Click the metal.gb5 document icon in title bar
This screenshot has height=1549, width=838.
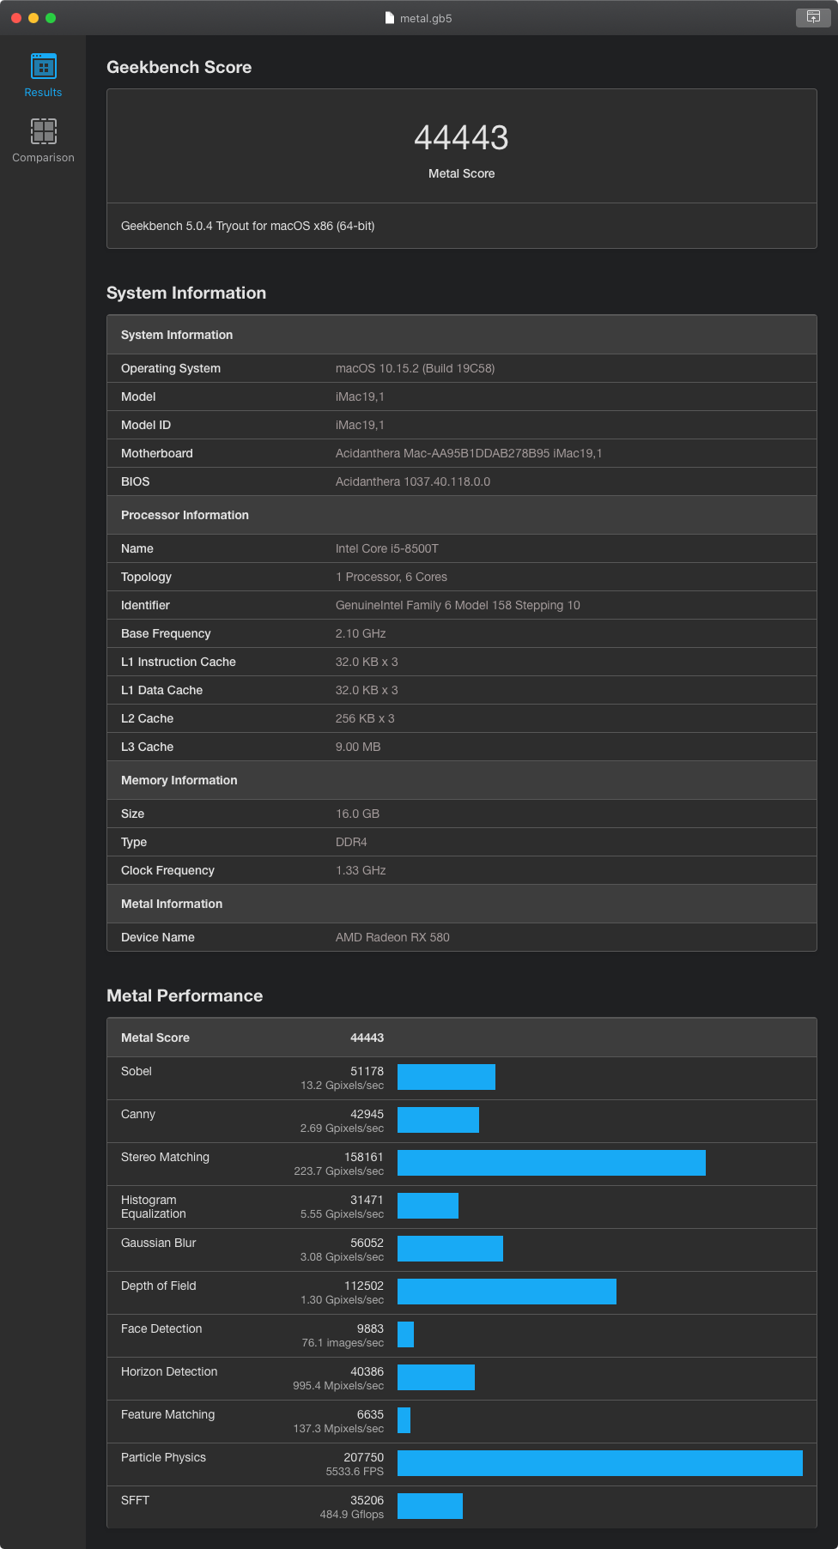[x=390, y=18]
